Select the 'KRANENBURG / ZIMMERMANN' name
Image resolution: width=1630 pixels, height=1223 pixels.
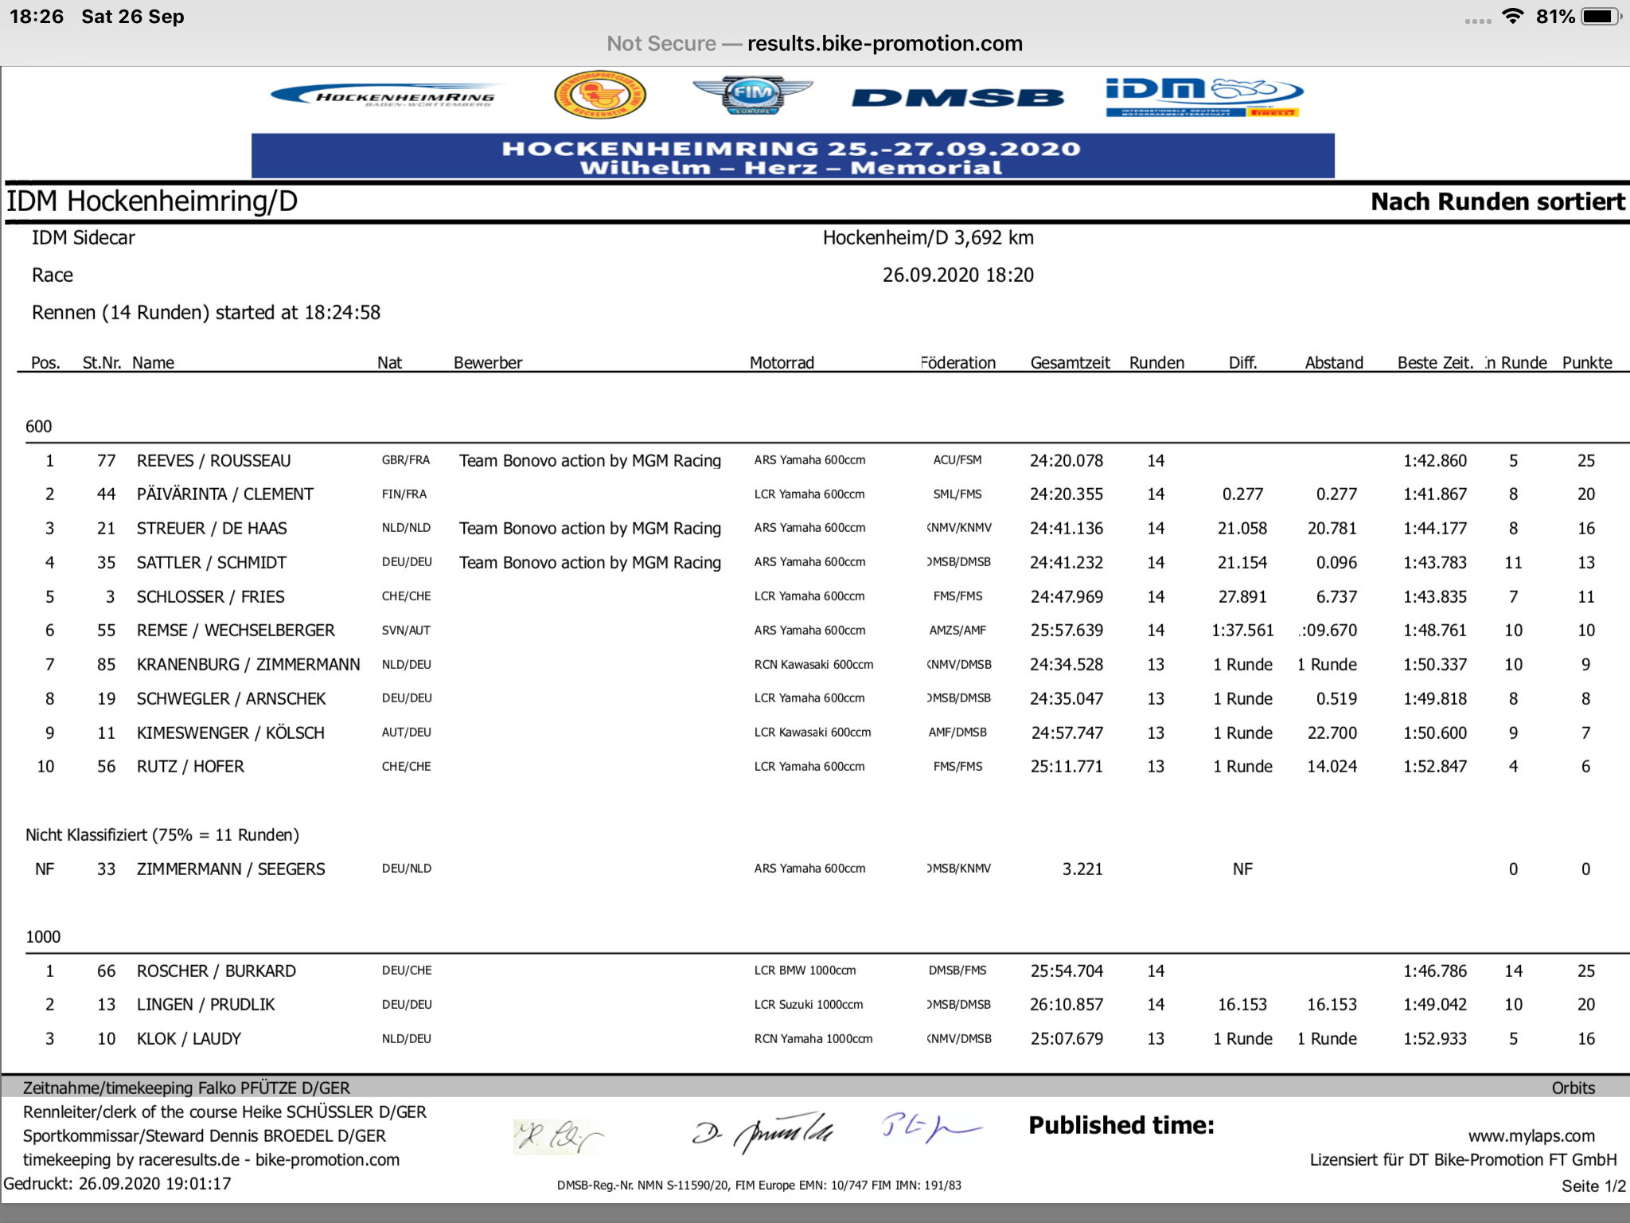248,664
